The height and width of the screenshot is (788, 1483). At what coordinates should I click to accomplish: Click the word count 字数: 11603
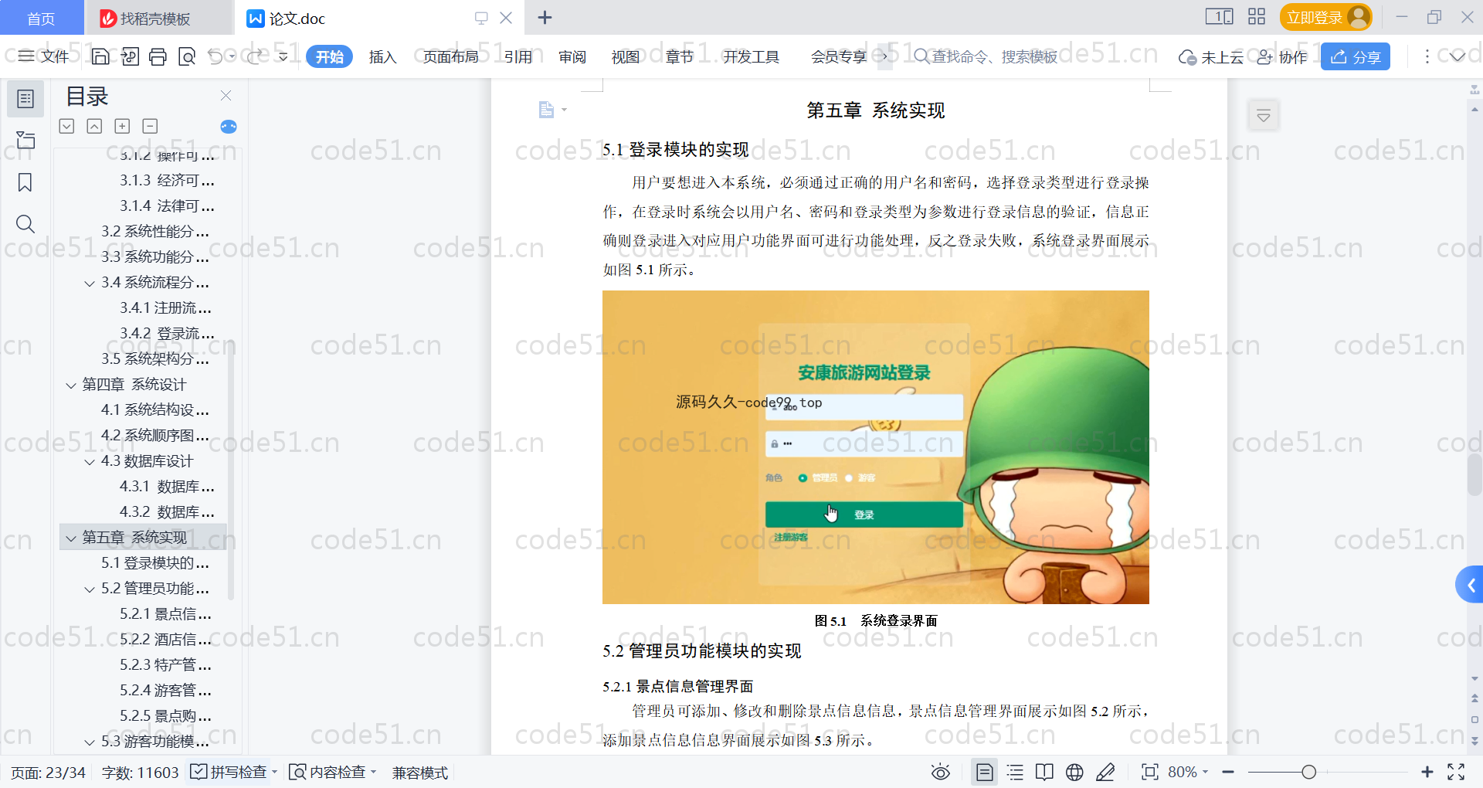point(140,772)
